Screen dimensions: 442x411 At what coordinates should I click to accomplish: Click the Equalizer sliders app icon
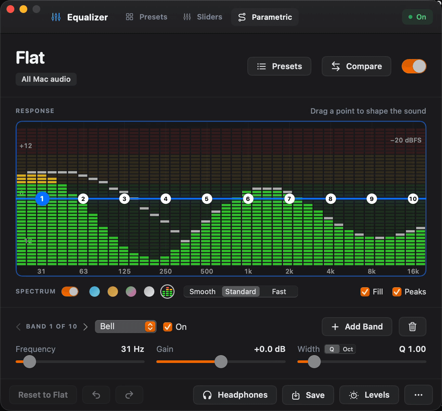click(x=56, y=17)
